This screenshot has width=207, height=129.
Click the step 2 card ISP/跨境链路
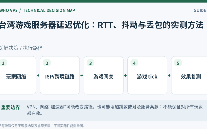(60, 75)
